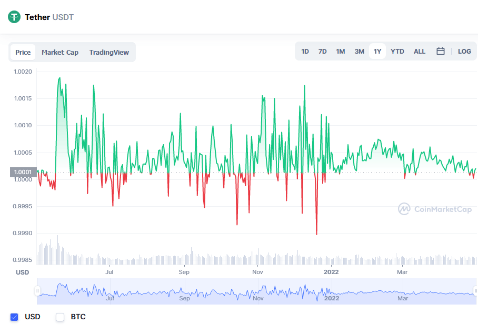Grab the right range slider handle
Viewport: 478px width, 334px height.
(475, 291)
